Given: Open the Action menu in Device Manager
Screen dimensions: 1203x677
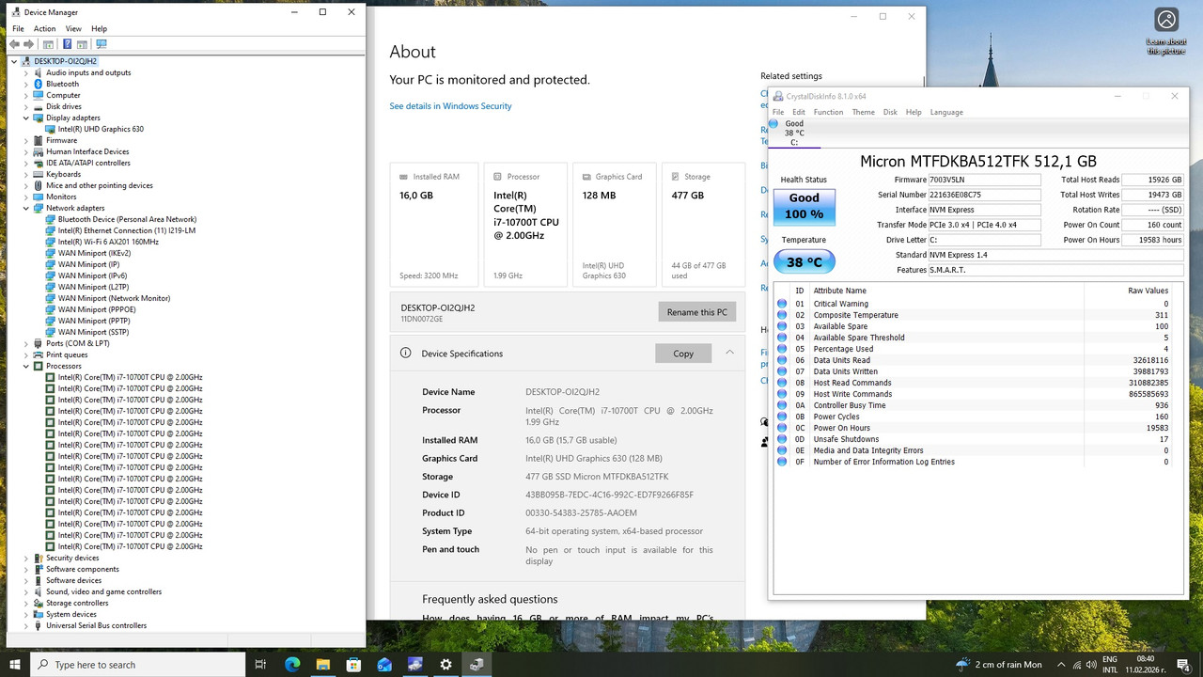Looking at the screenshot, I should coord(45,29).
